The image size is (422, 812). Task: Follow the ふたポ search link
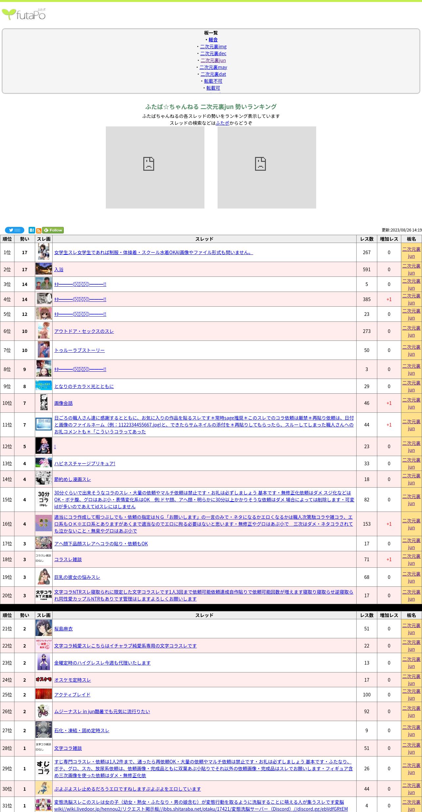click(x=223, y=123)
